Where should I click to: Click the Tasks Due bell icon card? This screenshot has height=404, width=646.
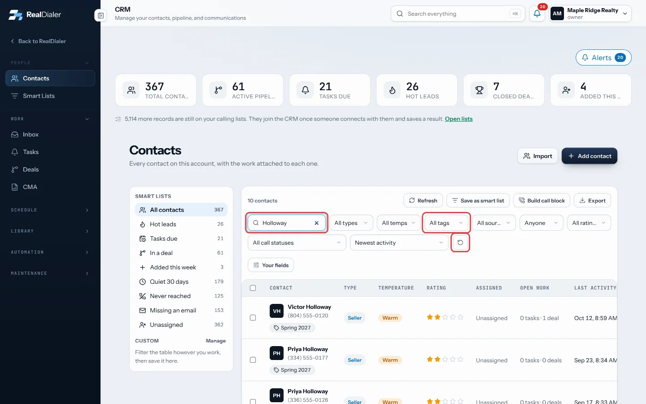[x=330, y=90]
